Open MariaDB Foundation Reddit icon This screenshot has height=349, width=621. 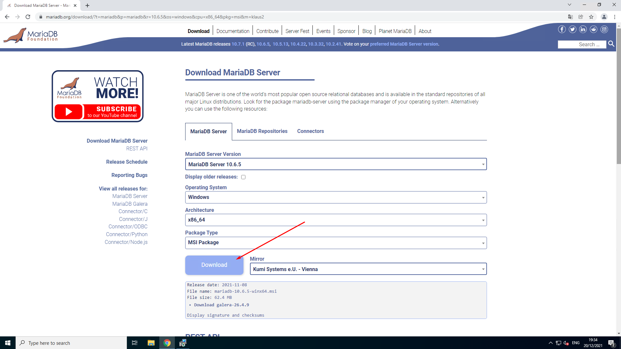coord(593,29)
